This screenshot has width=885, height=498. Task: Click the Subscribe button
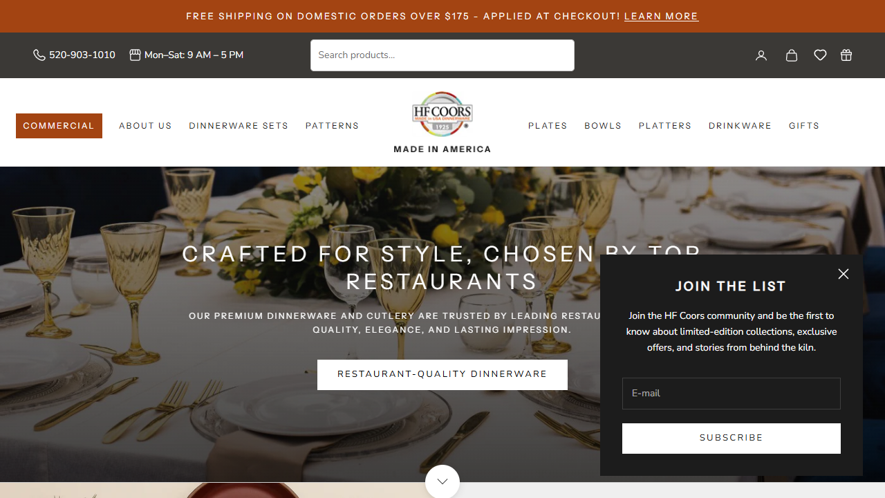pos(732,439)
